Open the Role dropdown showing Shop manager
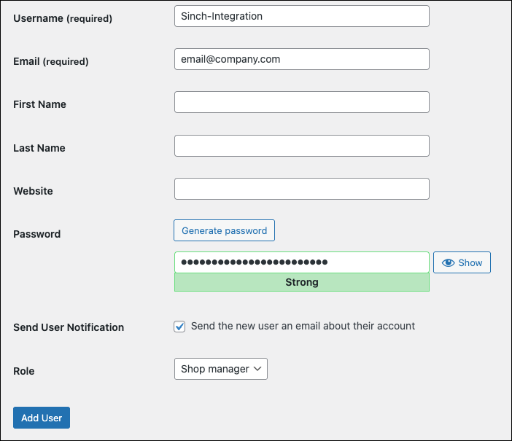 (221, 369)
